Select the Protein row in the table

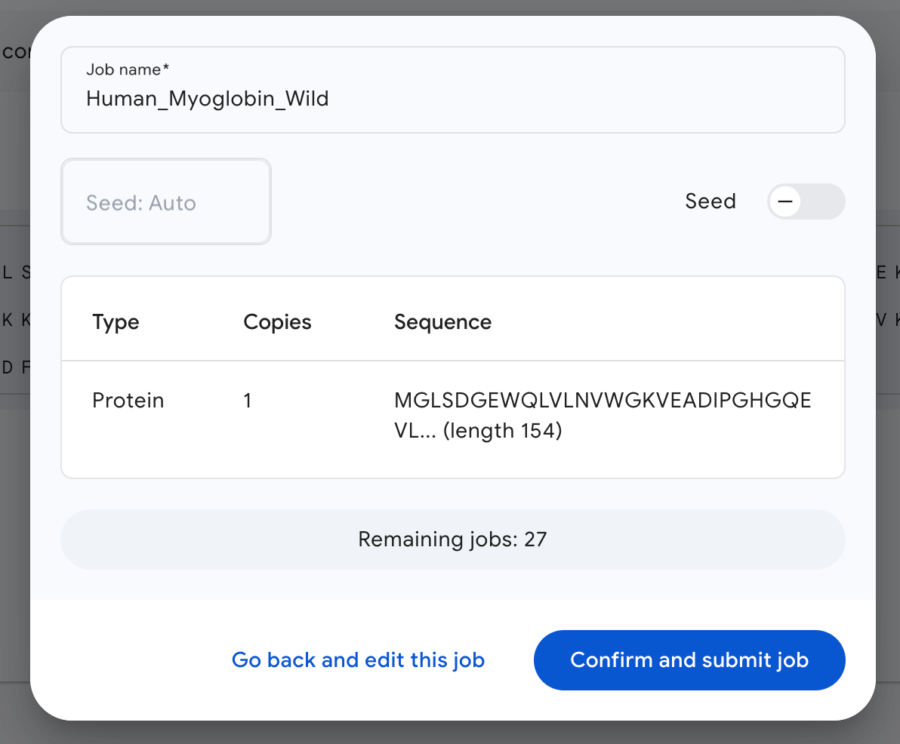coord(453,415)
